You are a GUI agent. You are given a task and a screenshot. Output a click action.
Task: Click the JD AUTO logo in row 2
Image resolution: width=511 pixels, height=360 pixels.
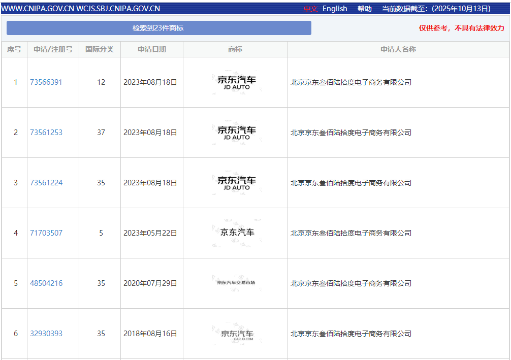[236, 133]
